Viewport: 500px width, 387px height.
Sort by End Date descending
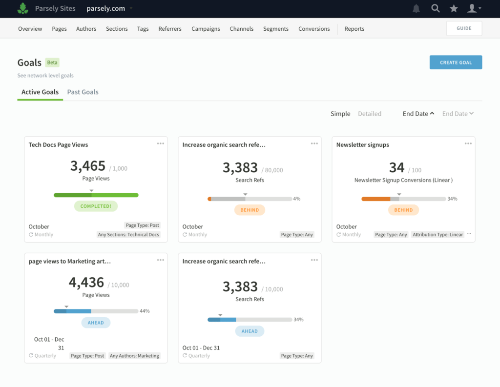458,114
